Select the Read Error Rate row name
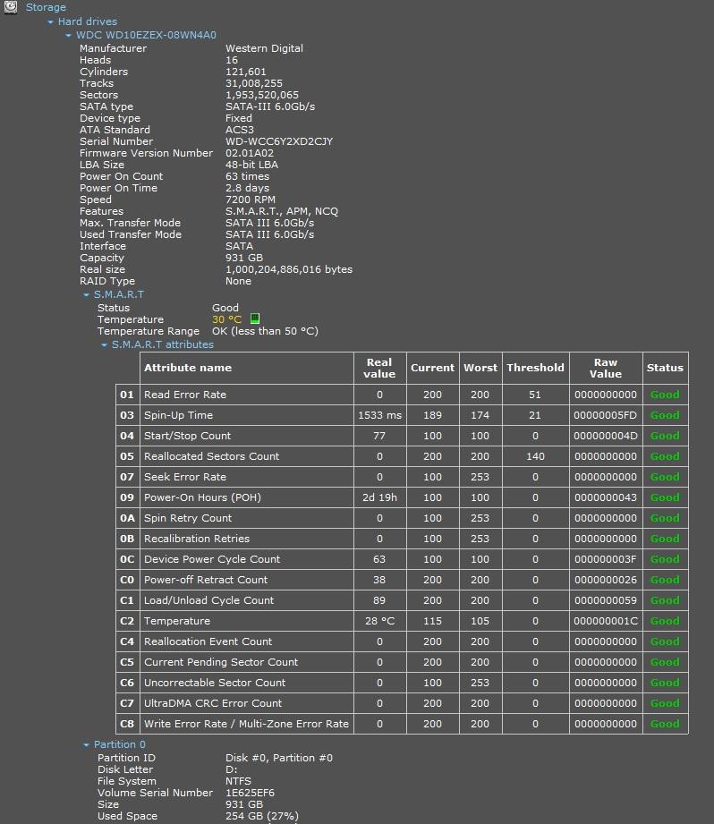714x824 pixels. tap(185, 395)
